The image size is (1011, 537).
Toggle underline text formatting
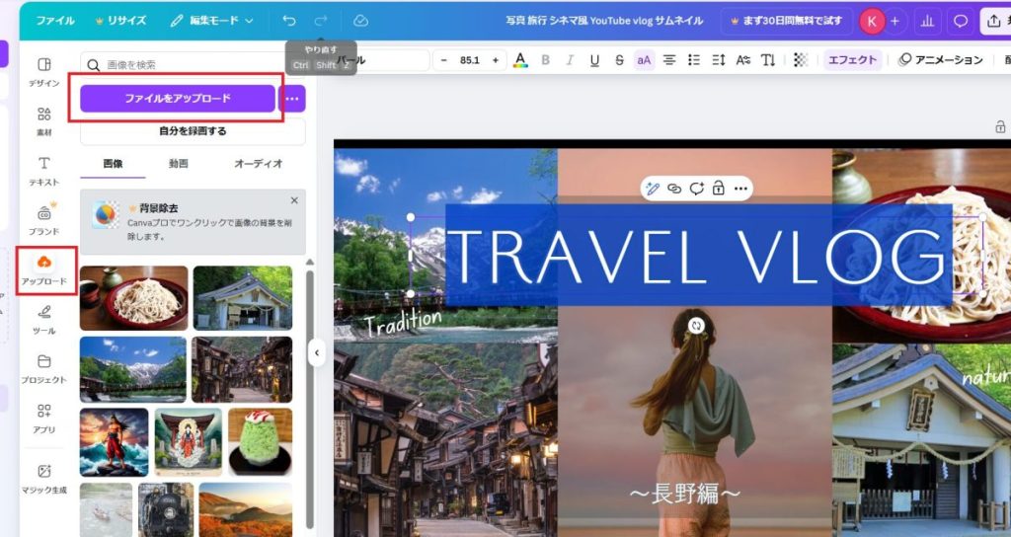pyautogui.click(x=594, y=60)
